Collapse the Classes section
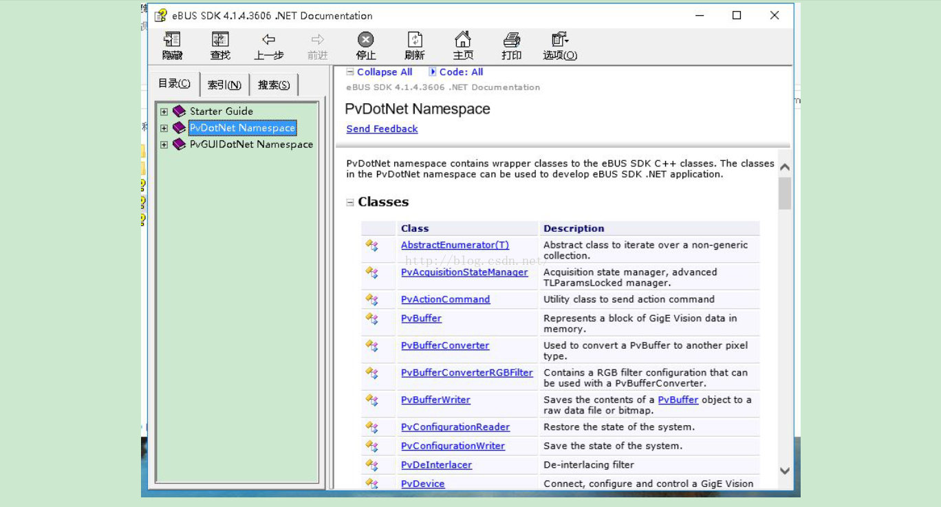 pyautogui.click(x=350, y=202)
